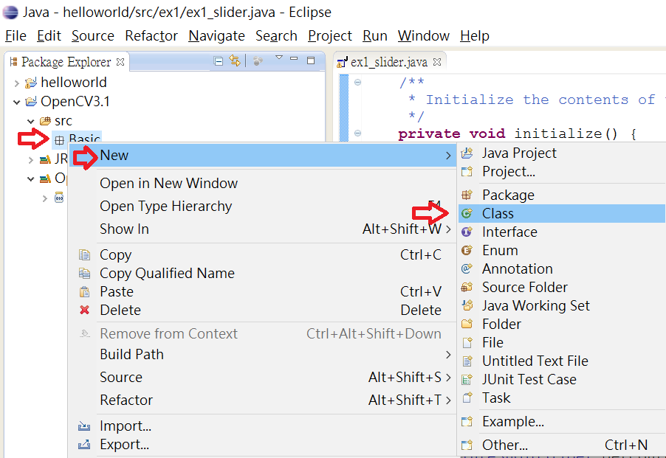Click the JUnit Test Case icon

click(x=467, y=379)
